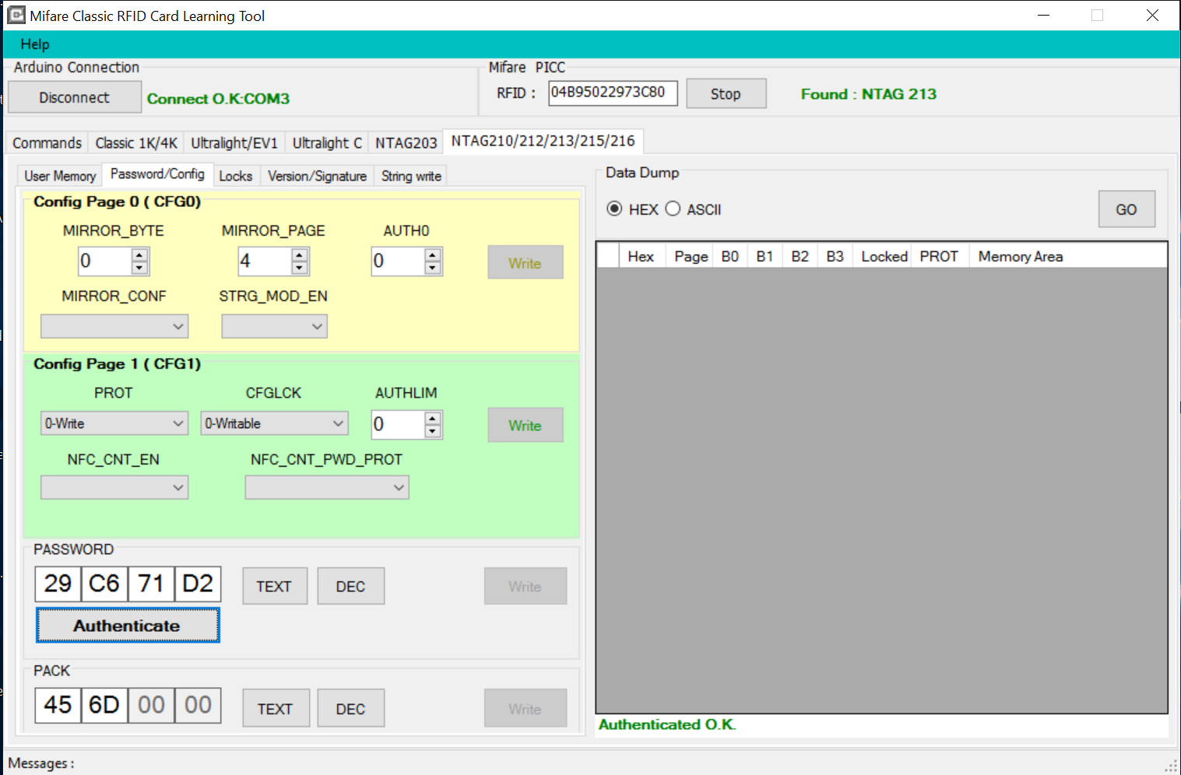The width and height of the screenshot is (1181, 775).
Task: Open the NFC_CNT_EN dropdown
Action: (x=114, y=488)
